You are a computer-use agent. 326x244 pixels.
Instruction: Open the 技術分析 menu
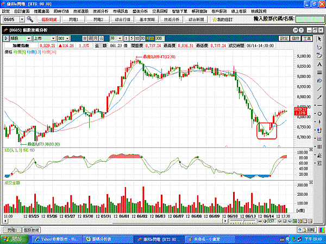(x=101, y=11)
